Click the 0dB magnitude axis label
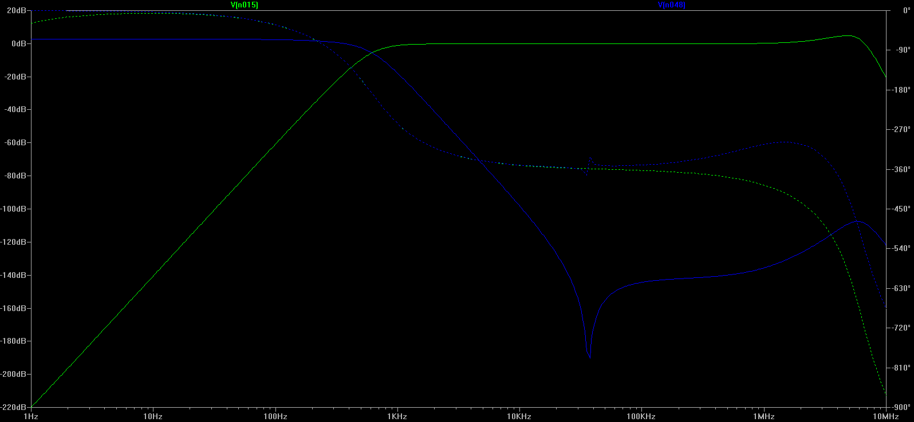The width and height of the screenshot is (914, 422). click(19, 43)
